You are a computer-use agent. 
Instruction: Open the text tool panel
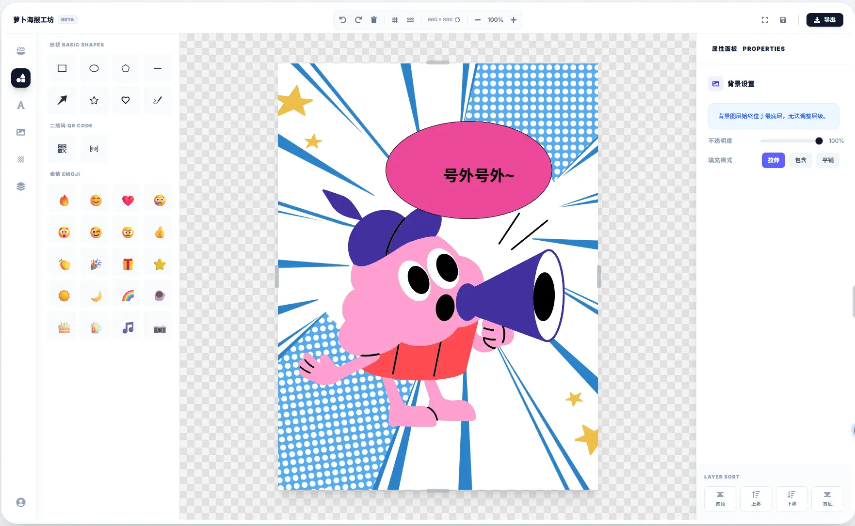[20, 105]
